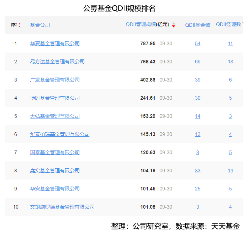
Task: Click the 序号 column header
Action: click(15, 25)
